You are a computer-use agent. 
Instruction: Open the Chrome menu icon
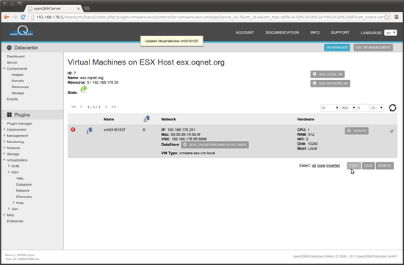click(x=397, y=17)
